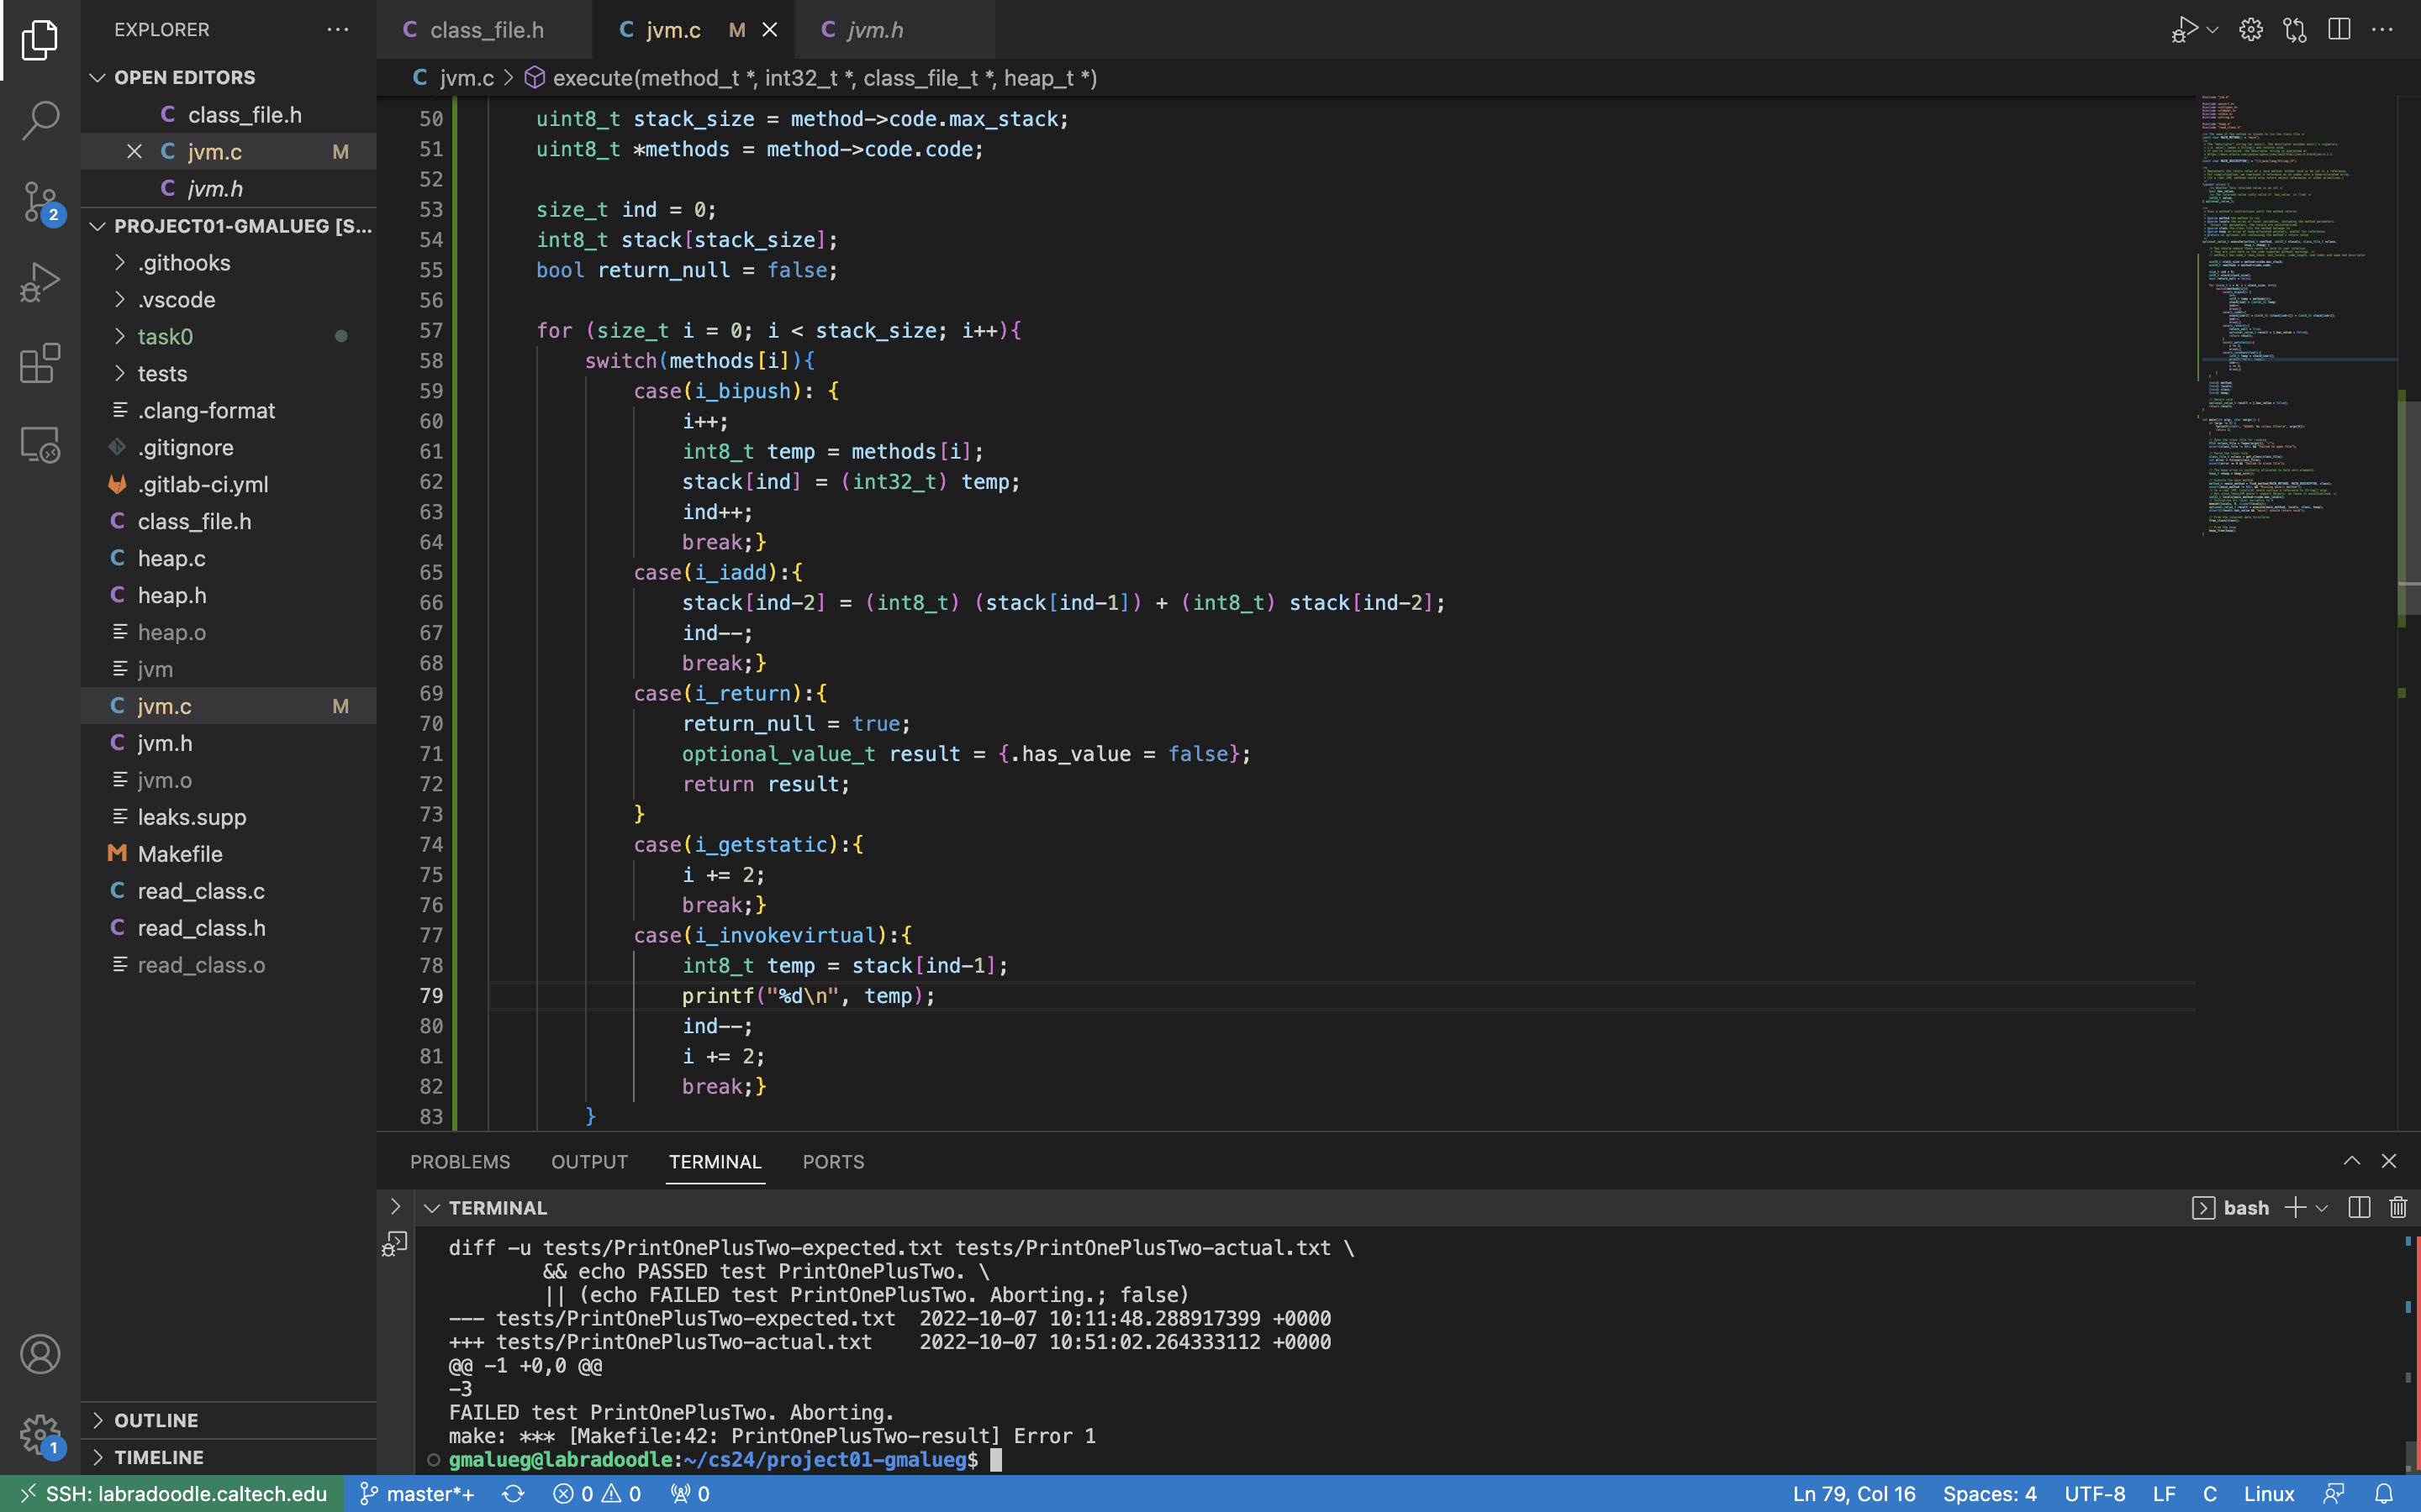The width and height of the screenshot is (2421, 1512).
Task: Expand the OUTLINE section
Action: [155, 1420]
